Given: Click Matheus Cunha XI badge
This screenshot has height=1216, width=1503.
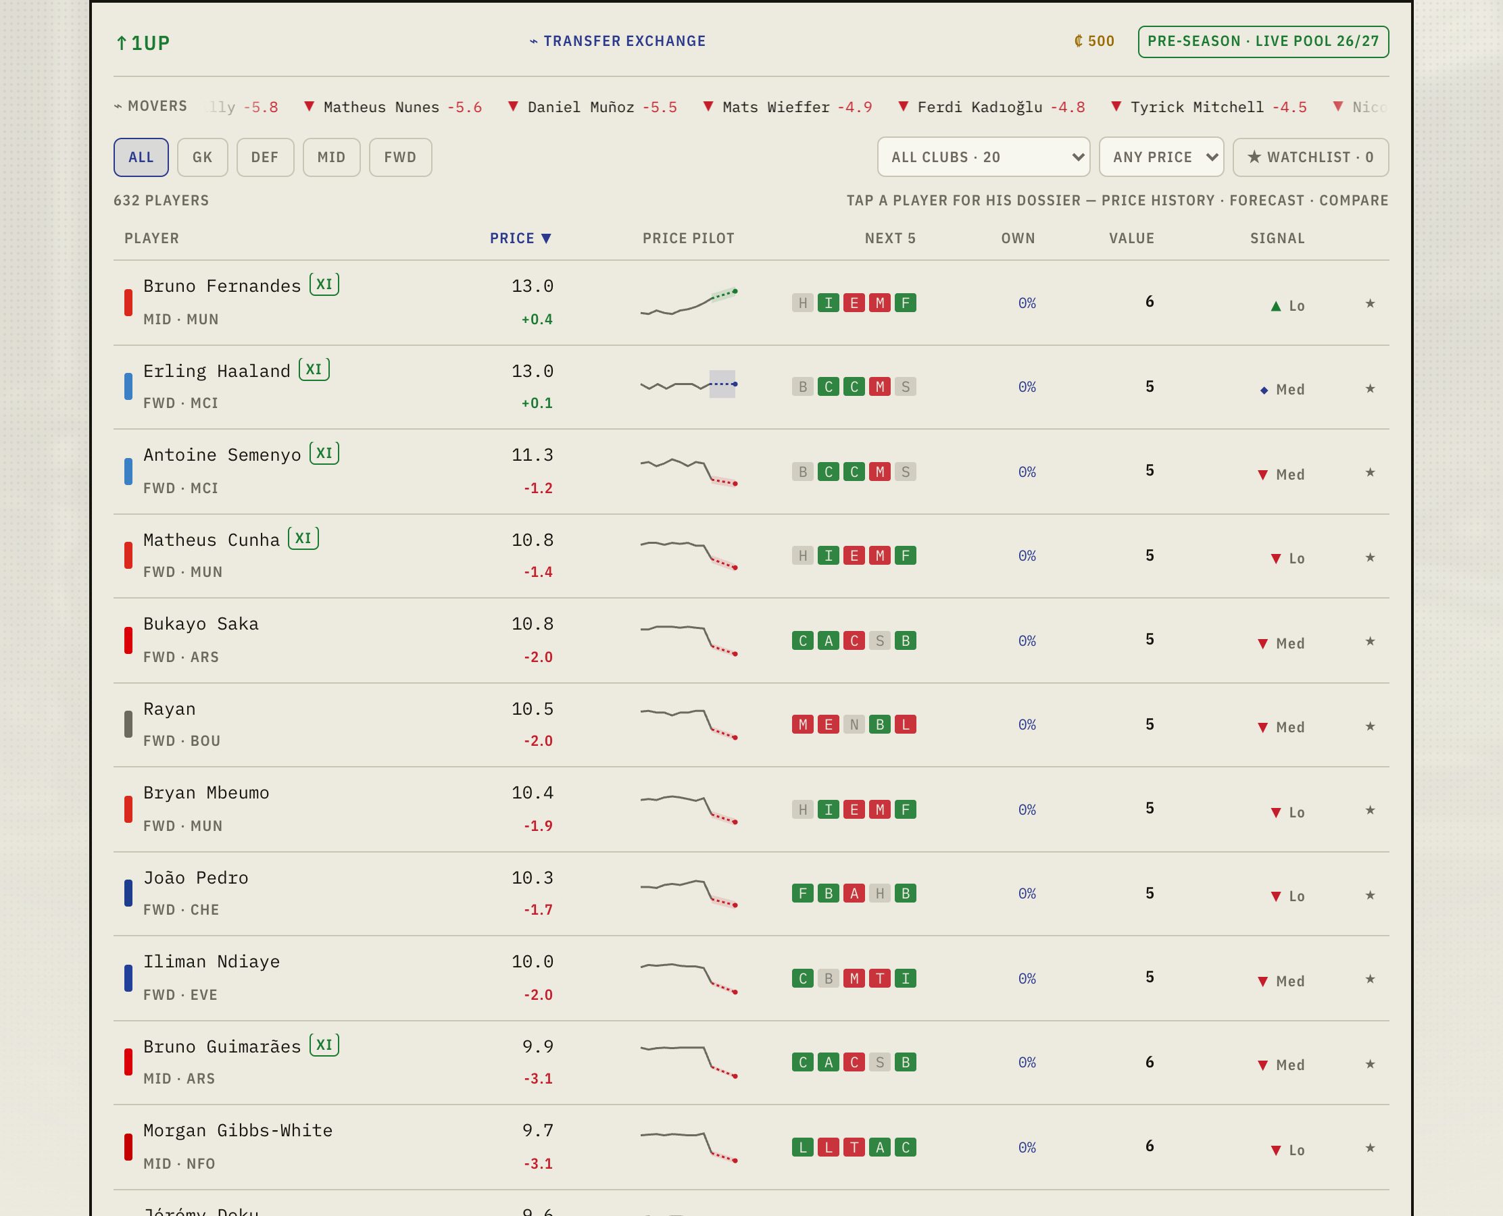Looking at the screenshot, I should coord(303,538).
